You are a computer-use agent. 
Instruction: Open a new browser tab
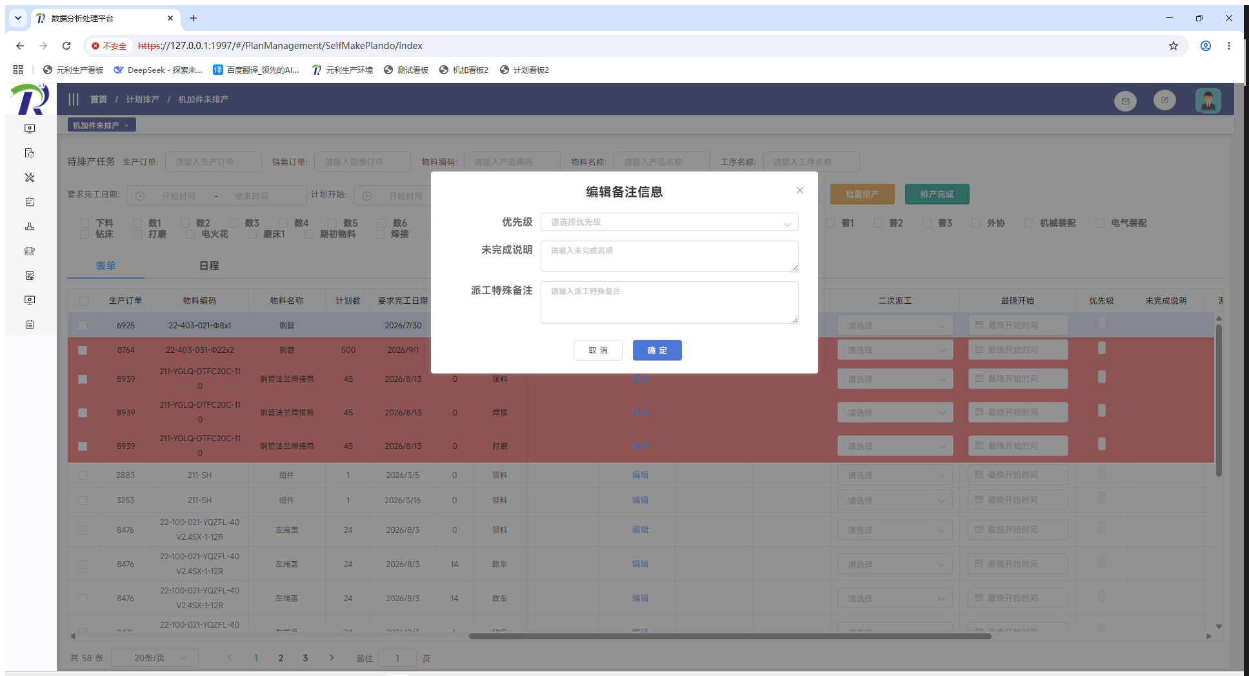click(x=194, y=18)
